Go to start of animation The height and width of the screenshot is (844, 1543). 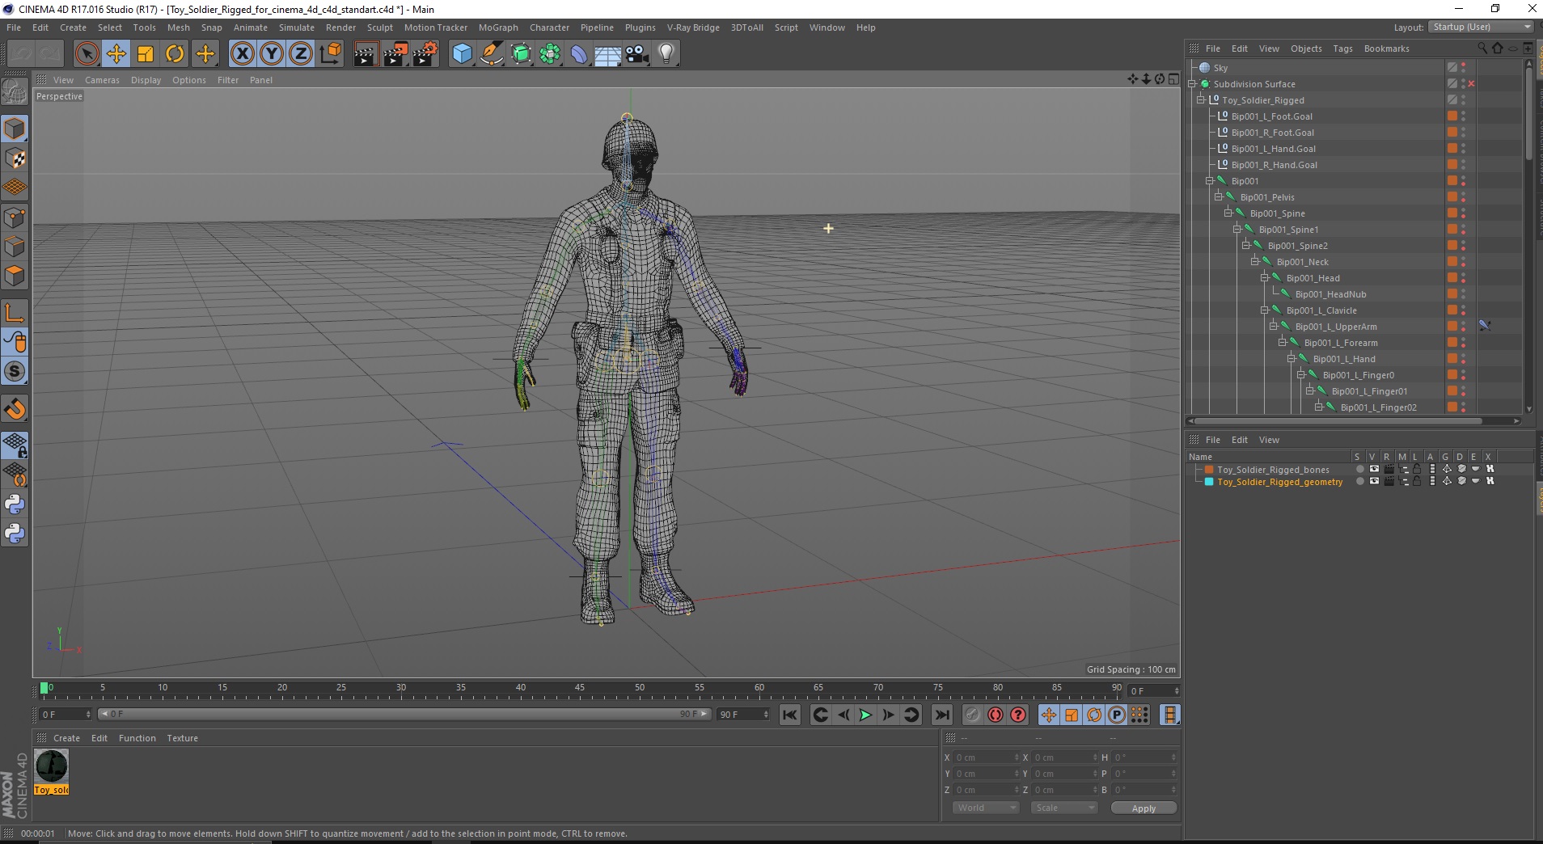pos(790,715)
